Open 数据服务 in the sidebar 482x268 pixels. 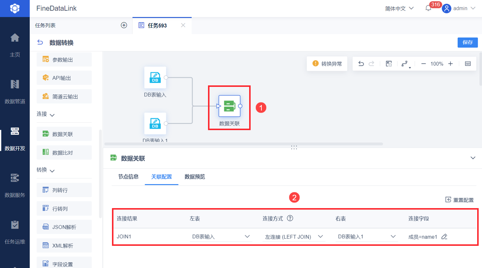[x=15, y=185]
